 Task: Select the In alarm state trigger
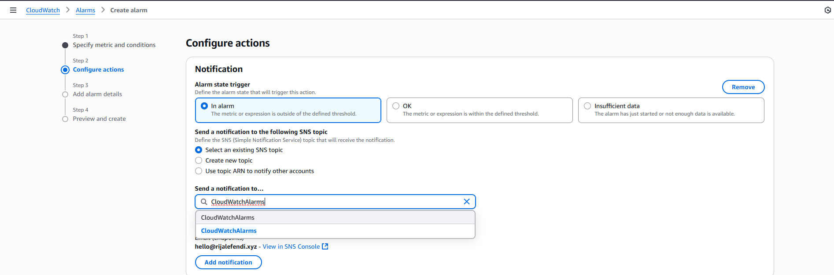pos(204,106)
